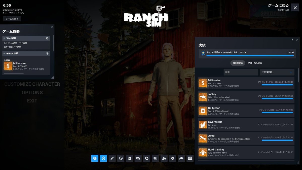Click 'Fully train your horse' description

point(217,153)
